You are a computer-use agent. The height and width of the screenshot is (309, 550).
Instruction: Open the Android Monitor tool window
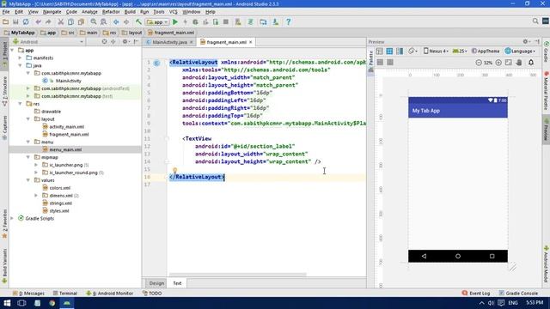click(x=110, y=294)
